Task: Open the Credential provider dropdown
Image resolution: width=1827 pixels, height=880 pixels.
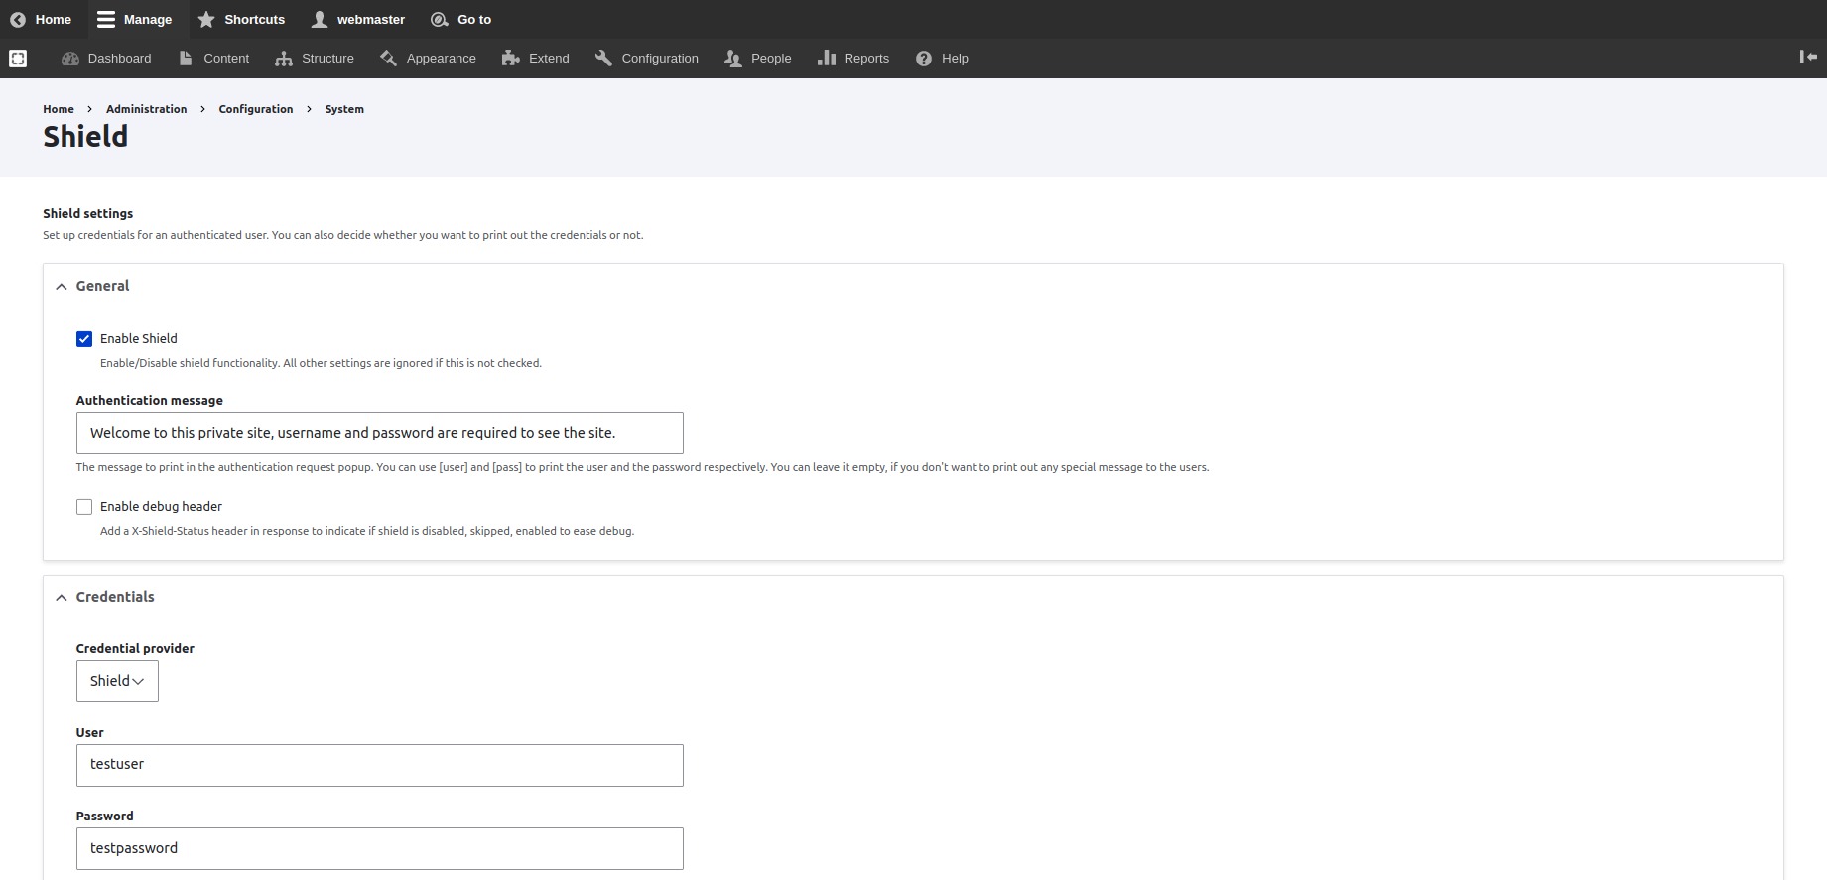Action: click(117, 682)
